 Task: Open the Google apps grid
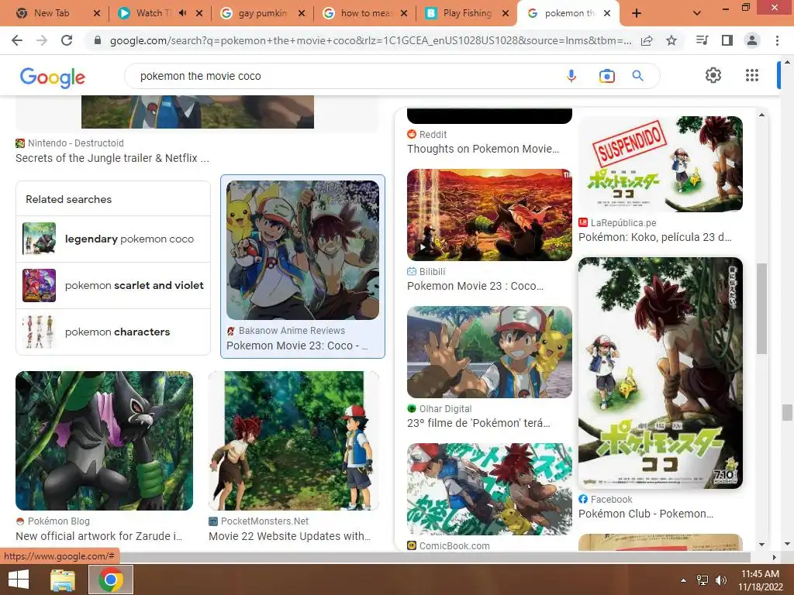752,75
